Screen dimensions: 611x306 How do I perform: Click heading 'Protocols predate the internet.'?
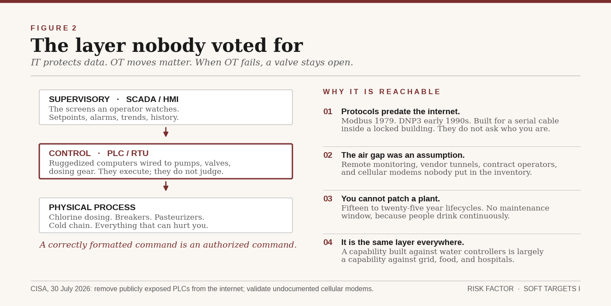(x=401, y=112)
